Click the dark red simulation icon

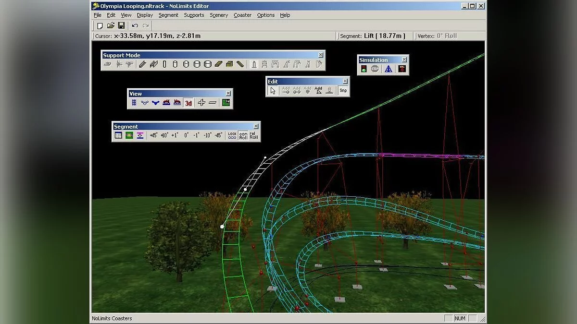(402, 69)
